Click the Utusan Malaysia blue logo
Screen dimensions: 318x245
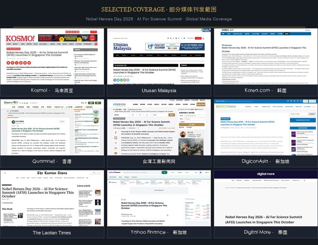tap(122, 47)
